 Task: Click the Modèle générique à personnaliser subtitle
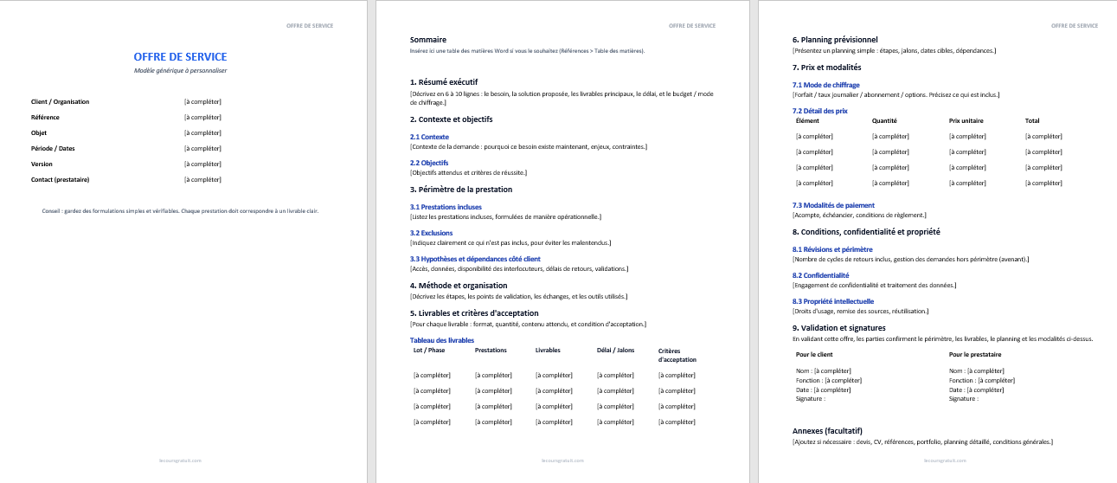coord(180,70)
